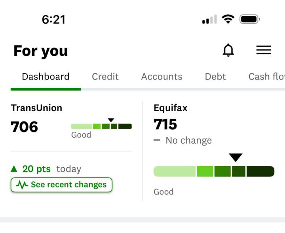
Task: Open notifications bell icon
Action: (x=228, y=50)
